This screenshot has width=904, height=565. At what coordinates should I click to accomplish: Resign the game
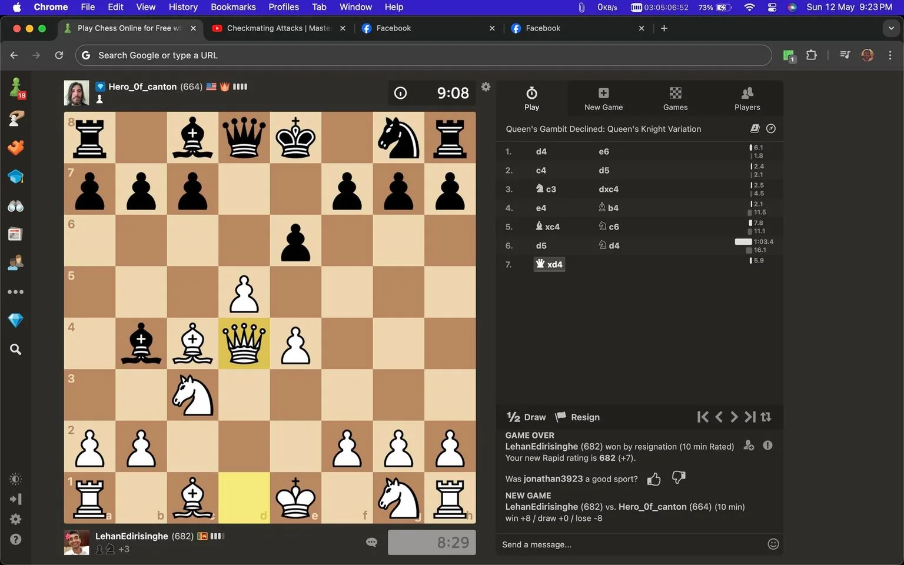(577, 417)
